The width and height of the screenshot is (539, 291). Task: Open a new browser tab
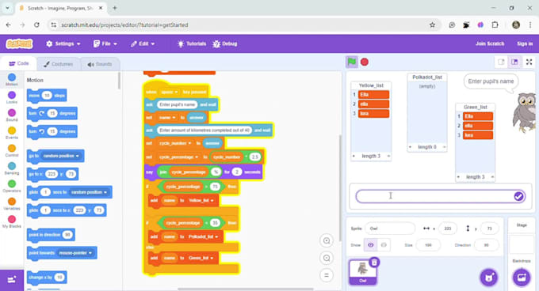[115, 8]
